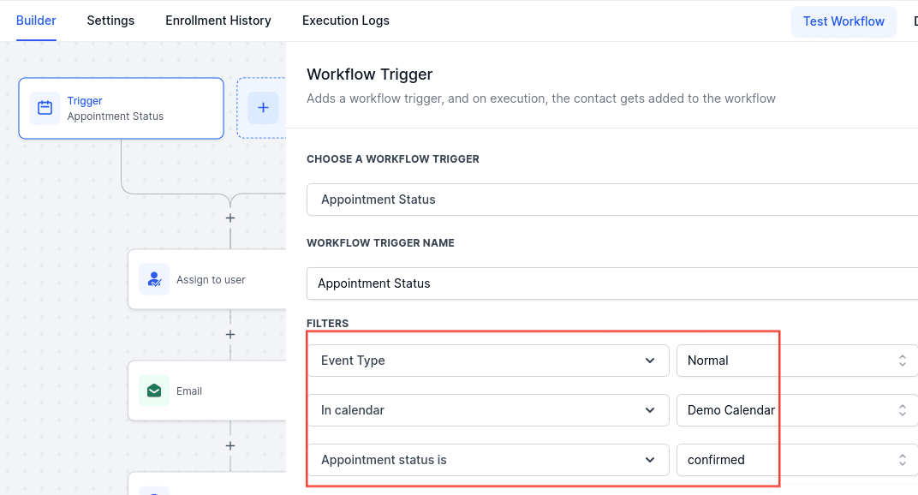The width and height of the screenshot is (918, 495).
Task: Add a step below the trigger branch
Action: (x=230, y=218)
